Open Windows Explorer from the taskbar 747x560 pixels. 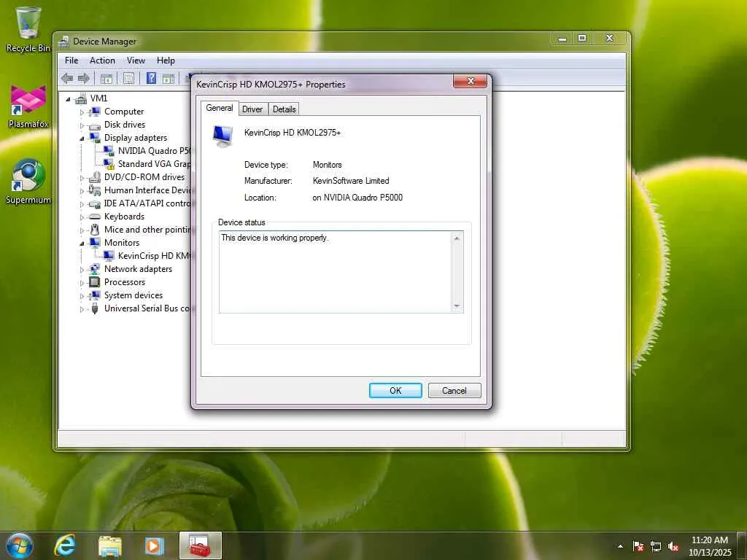110,545
